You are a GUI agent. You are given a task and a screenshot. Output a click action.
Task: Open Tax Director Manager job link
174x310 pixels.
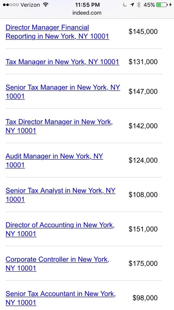[59, 126]
